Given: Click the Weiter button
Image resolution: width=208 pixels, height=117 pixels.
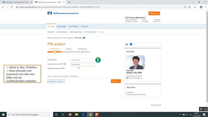Looking at the screenshot, I should coord(116,81).
